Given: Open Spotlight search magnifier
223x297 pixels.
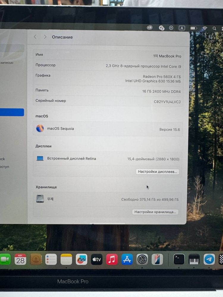Looking at the screenshot, I should [214, 29].
